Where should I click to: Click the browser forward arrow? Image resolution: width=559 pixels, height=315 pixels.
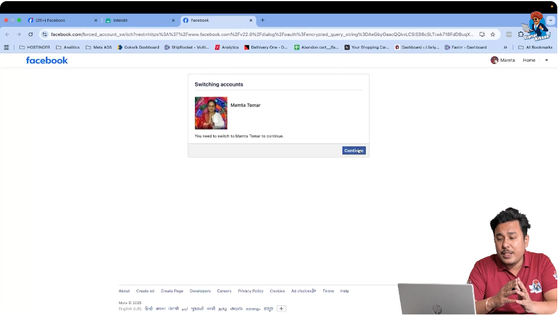coord(19,34)
